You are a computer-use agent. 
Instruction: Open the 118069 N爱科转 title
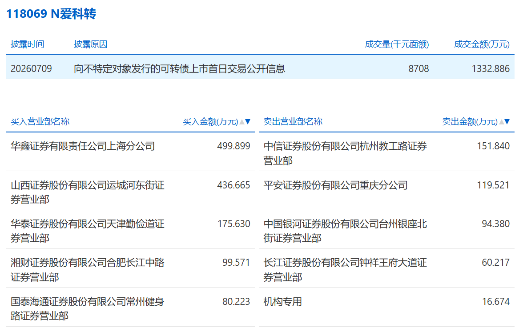tap(51, 14)
